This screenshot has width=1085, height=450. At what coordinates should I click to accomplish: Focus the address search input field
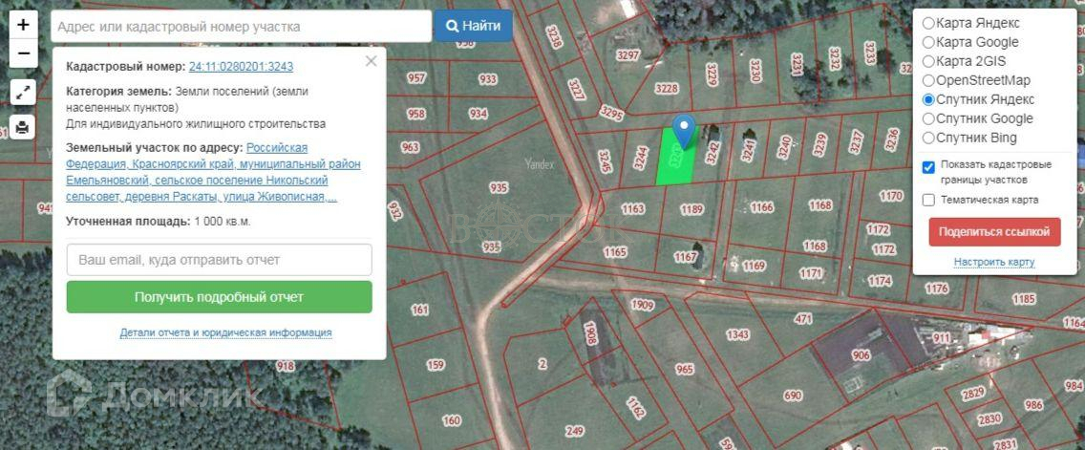[241, 27]
